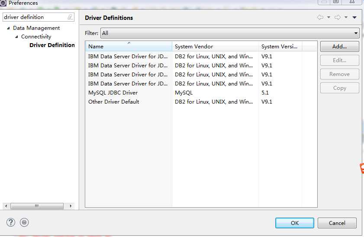This screenshot has width=364, height=237.
Task: Click the Copy button
Action: pos(339,88)
